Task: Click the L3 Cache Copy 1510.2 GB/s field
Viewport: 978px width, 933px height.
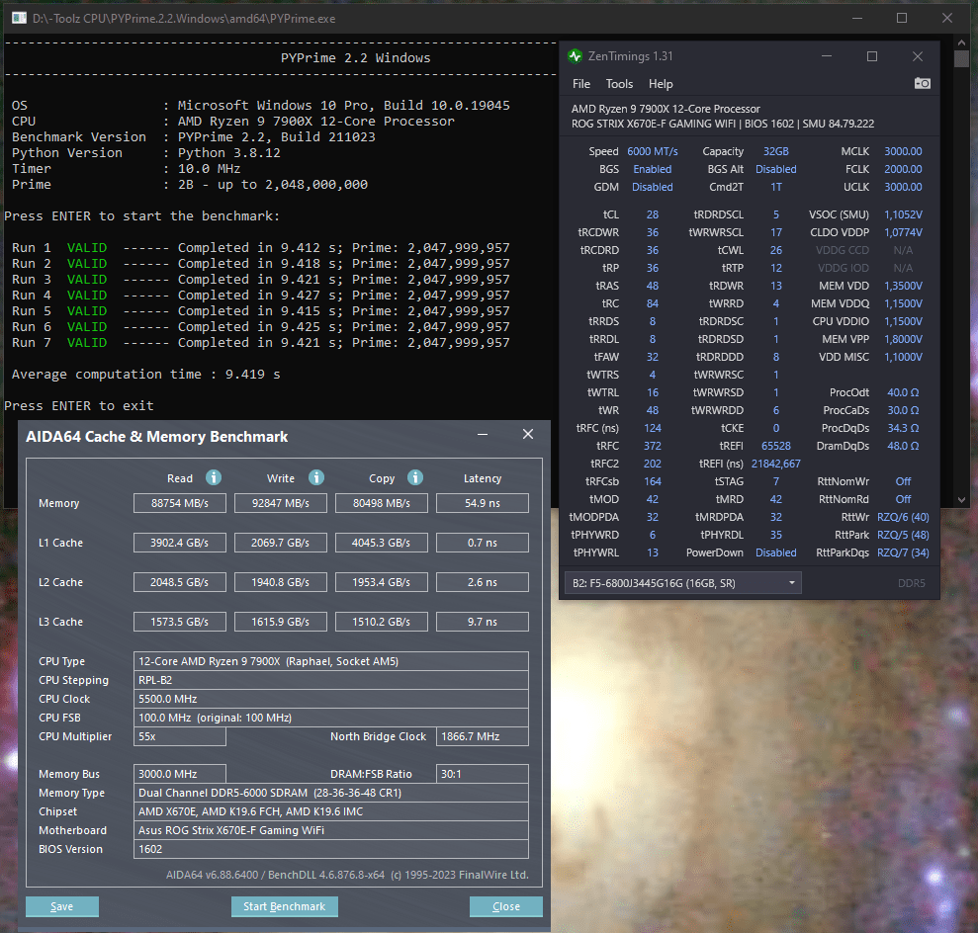Action: pos(382,622)
